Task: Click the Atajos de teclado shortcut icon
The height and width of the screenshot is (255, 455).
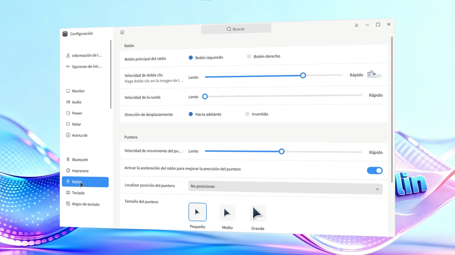Action: point(68,204)
